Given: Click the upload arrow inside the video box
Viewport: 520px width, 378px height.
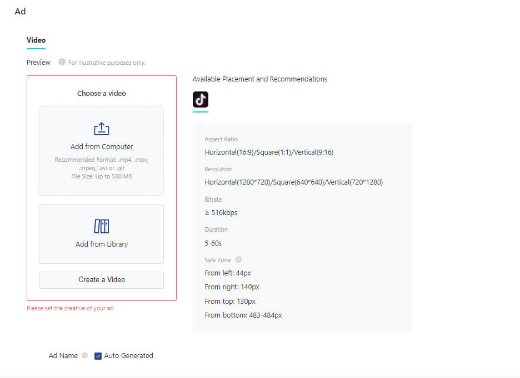Looking at the screenshot, I should point(102,128).
